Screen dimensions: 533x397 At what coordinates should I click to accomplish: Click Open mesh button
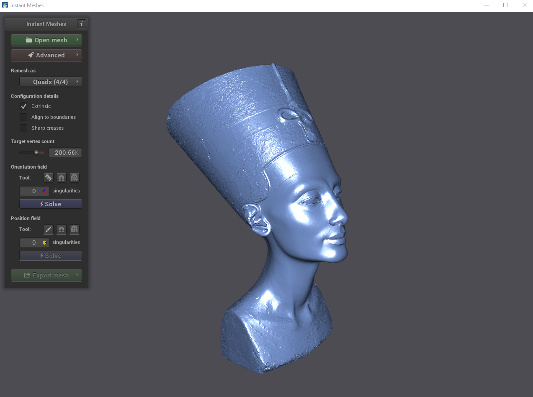46,40
